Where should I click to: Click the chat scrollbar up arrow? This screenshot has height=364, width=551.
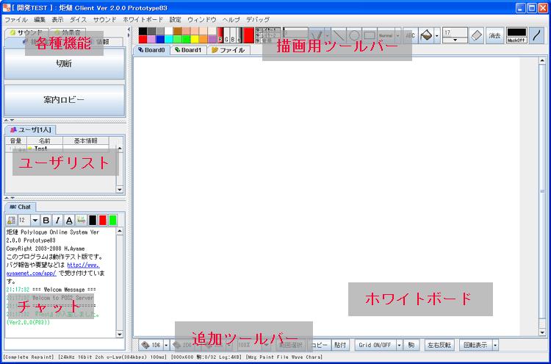120,232
